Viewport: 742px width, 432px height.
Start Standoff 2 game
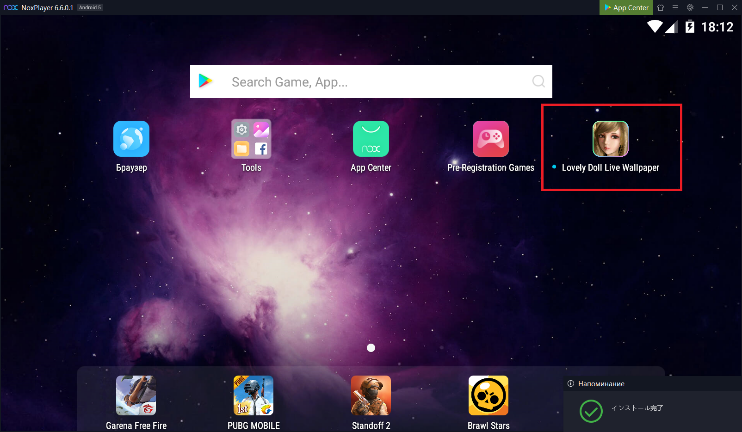371,395
